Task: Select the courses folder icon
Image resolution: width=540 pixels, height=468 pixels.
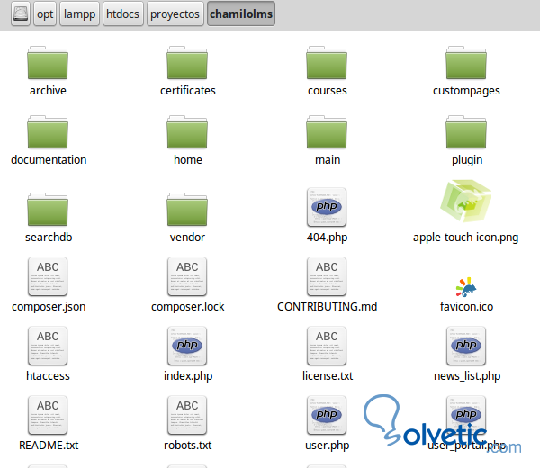Action: click(327, 63)
